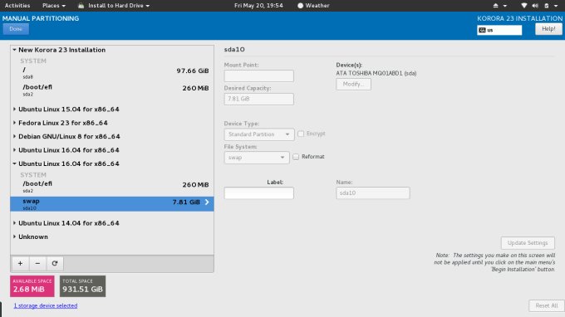The image size is (565, 317).
Task: Click the keyboard layout 'us' indicator
Action: [x=499, y=30]
